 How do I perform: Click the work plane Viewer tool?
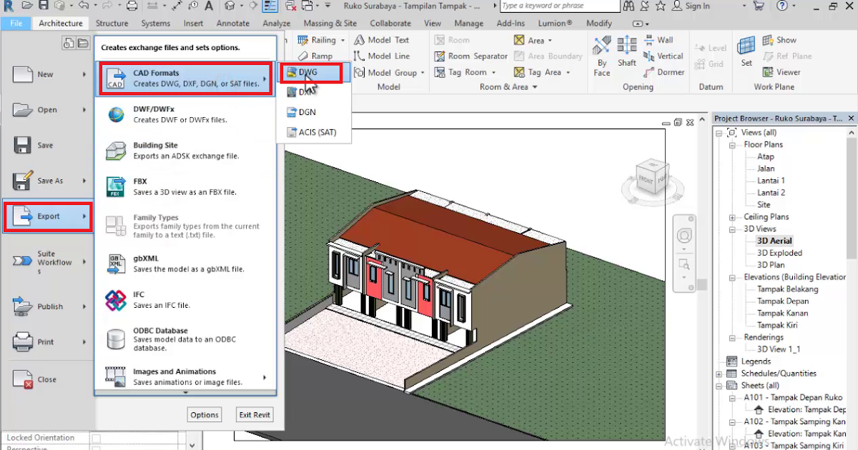coord(781,72)
